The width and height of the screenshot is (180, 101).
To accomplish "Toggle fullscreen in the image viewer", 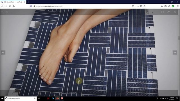I will point(163,12).
